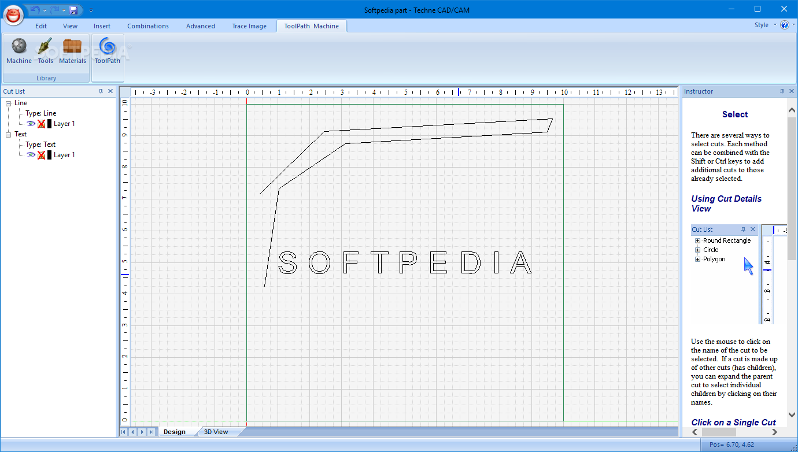Click the Instructor vertical scrollbar thumb
This screenshot has height=452, width=798.
[x=792, y=188]
